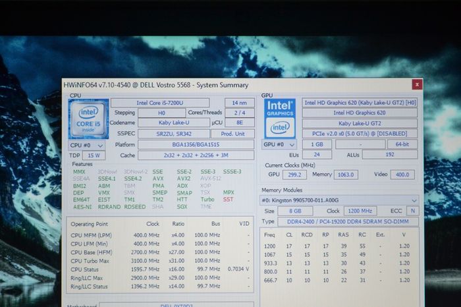Click the 1200 MHz memory clock value

click(x=360, y=211)
